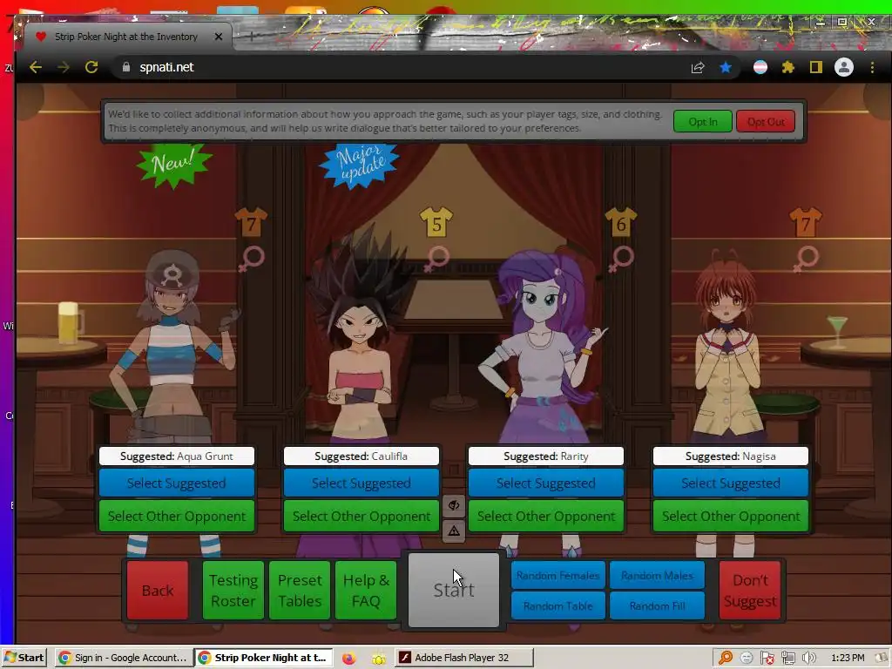892x669 pixels.
Task: Switch to Strip Poker Night taskbar item
Action: pos(263,658)
